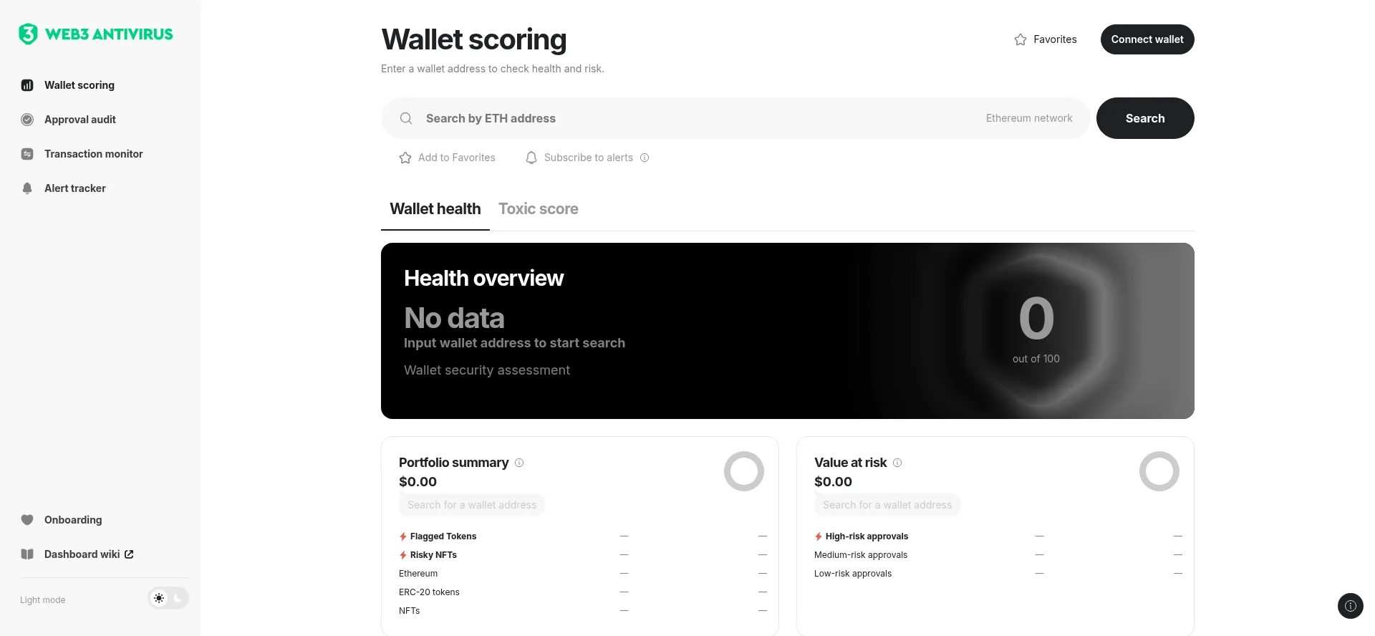
Task: Toggle Add to Favorites star
Action: pos(405,158)
